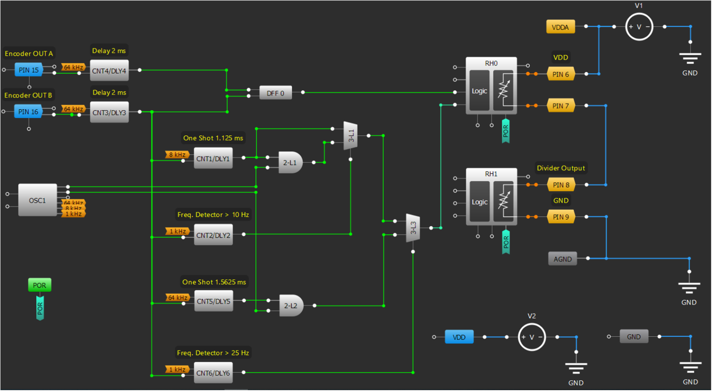Open the DFF 0 flip-flop component
This screenshot has width=712, height=391.
[x=275, y=93]
